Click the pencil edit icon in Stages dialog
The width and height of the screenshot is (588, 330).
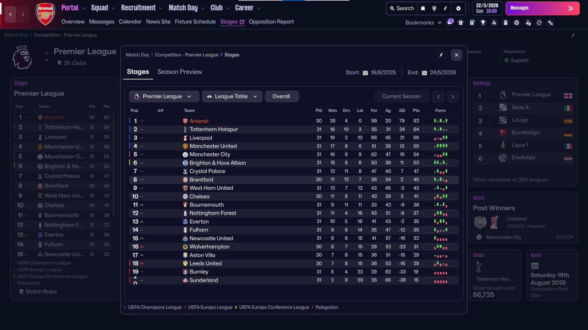[441, 55]
